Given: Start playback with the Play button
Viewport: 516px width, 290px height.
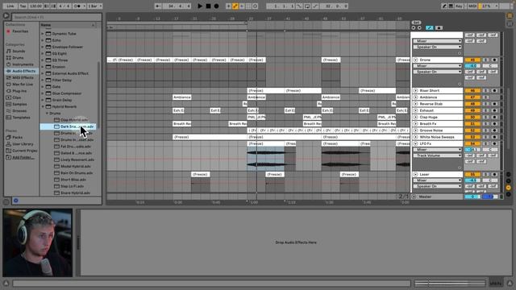Looking at the screenshot, I should (x=200, y=6).
